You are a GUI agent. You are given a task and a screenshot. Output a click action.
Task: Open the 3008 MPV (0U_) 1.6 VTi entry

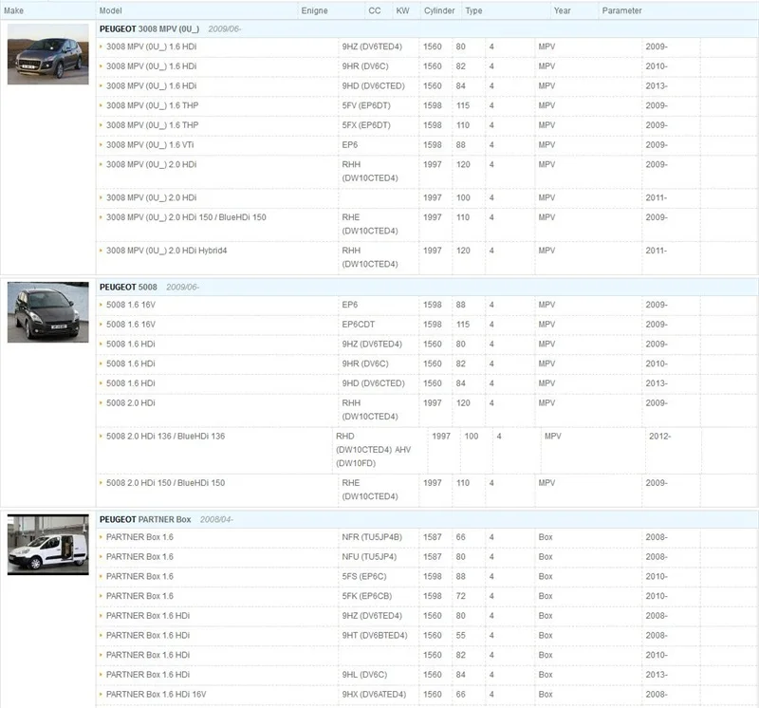150,145
